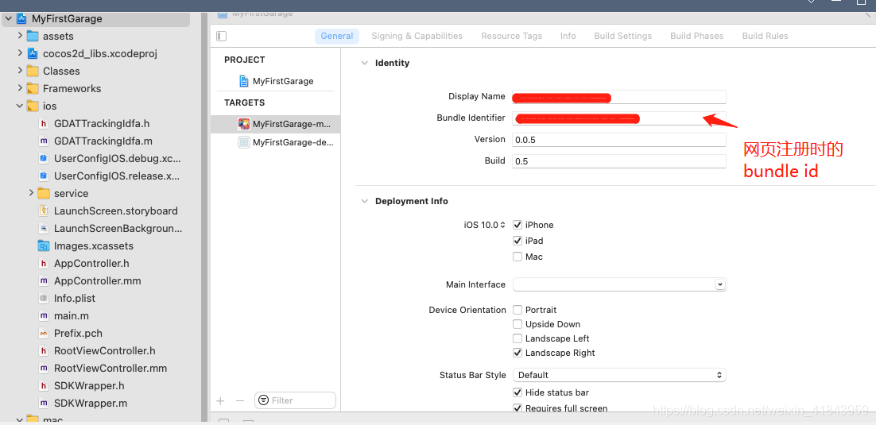Click the UserConfigIOS.debug xcconfig file icon

click(x=44, y=159)
